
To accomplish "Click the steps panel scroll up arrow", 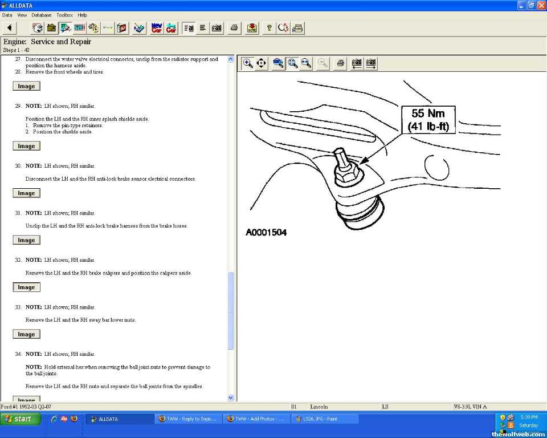I will click(231, 59).
